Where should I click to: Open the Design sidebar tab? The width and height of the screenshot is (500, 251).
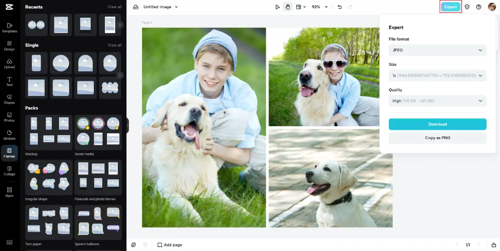(9, 45)
